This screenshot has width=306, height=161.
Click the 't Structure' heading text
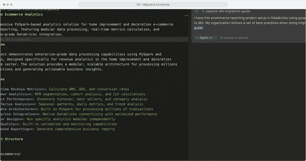click(11, 139)
